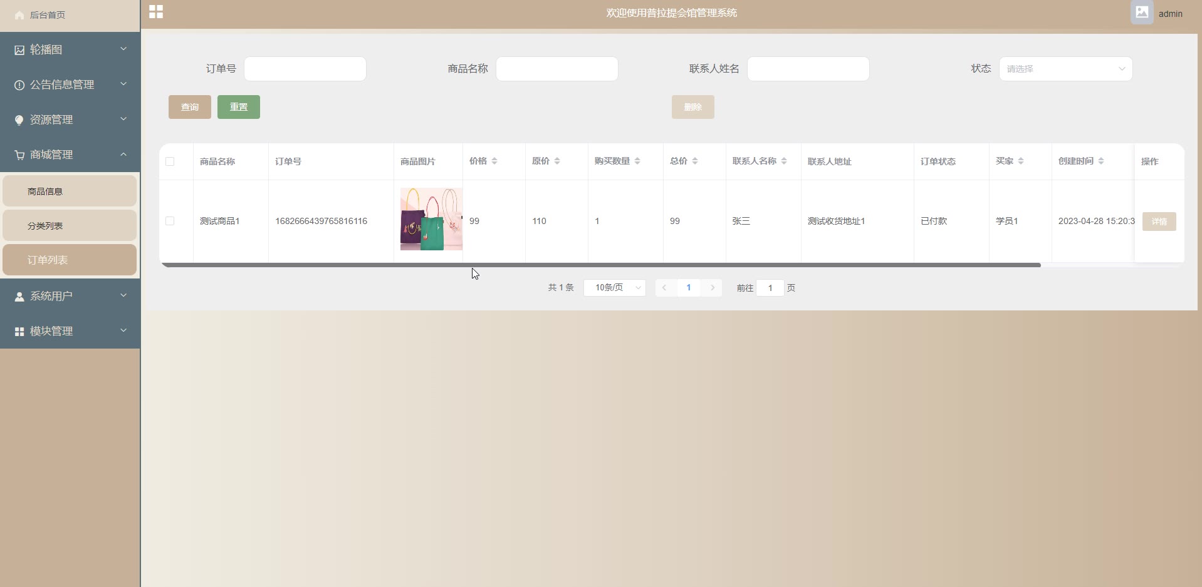Go to previous page arrow

tap(664, 288)
